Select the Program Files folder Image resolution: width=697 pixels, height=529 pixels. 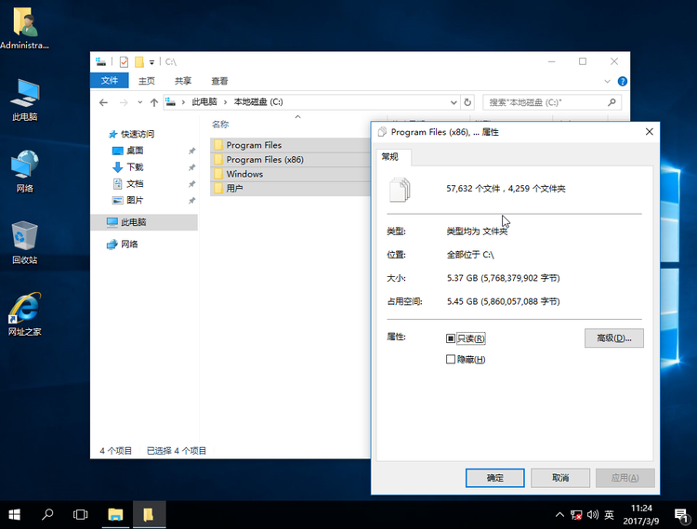tap(291, 145)
